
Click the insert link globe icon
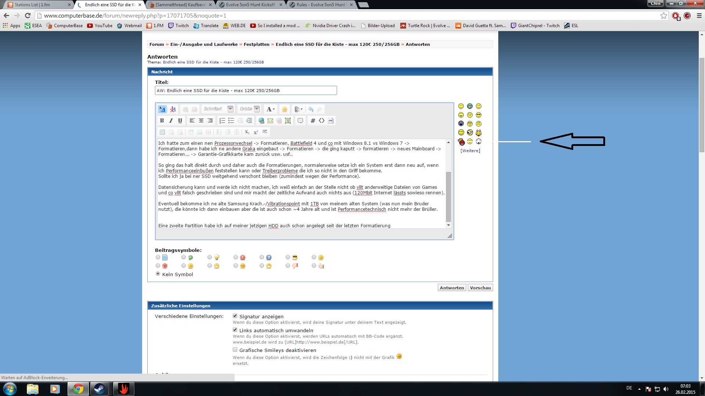pos(261,121)
